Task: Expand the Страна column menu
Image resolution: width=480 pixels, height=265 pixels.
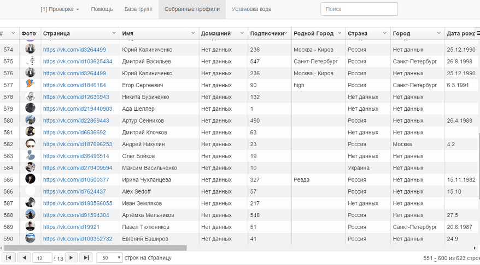Action: 384,34
